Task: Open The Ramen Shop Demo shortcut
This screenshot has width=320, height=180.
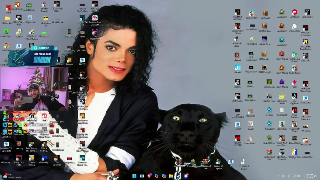Action: (82, 118)
